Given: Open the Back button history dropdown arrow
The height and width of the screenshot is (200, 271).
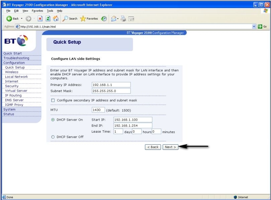Looking at the screenshot, I should coord(22,18).
